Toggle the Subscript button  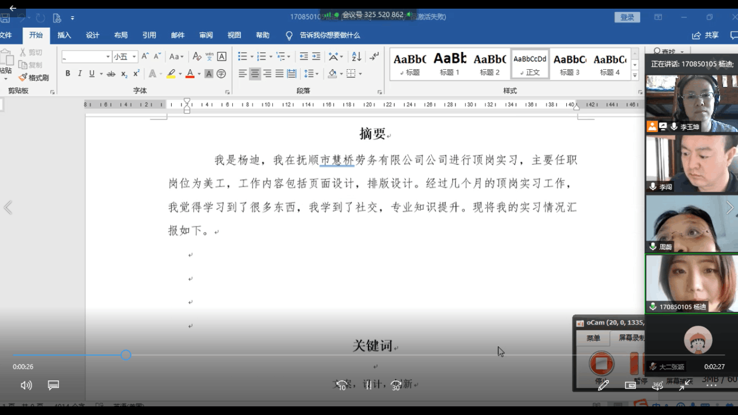124,74
